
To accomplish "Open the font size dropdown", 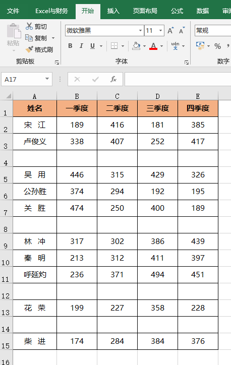I will (x=161, y=30).
